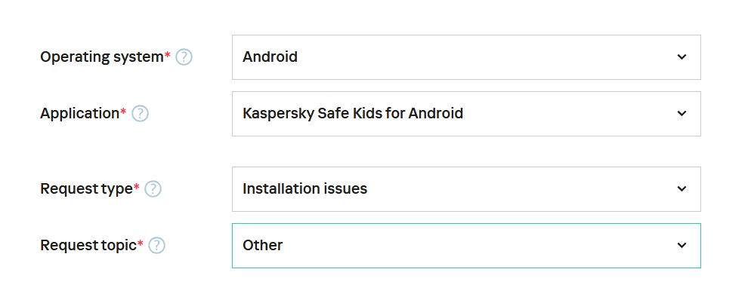748x306 pixels.
Task: Open the Operating system dropdown showing Android
Action: [x=453, y=57]
